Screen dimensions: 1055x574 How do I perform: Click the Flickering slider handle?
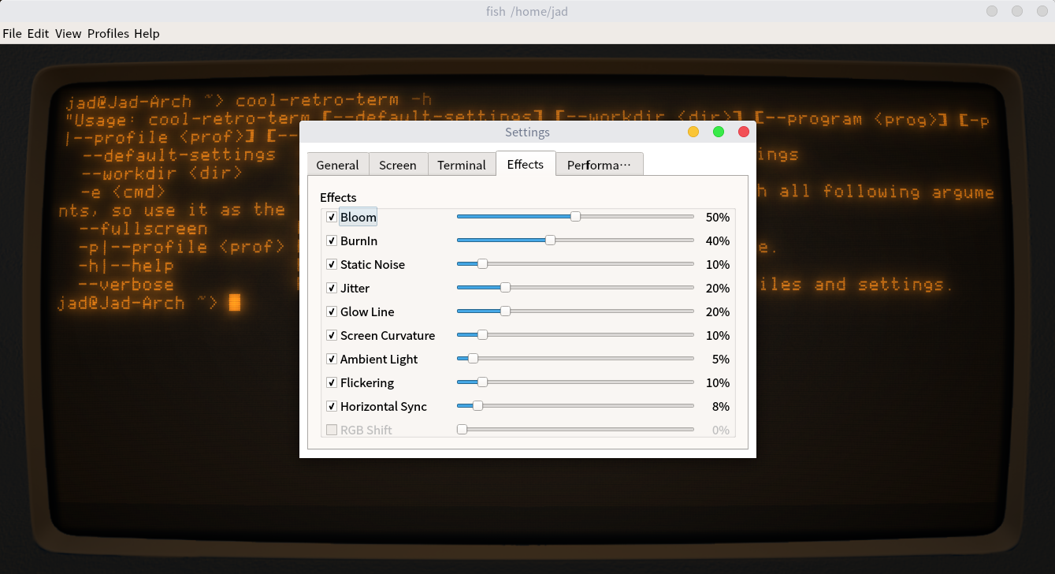[482, 382]
